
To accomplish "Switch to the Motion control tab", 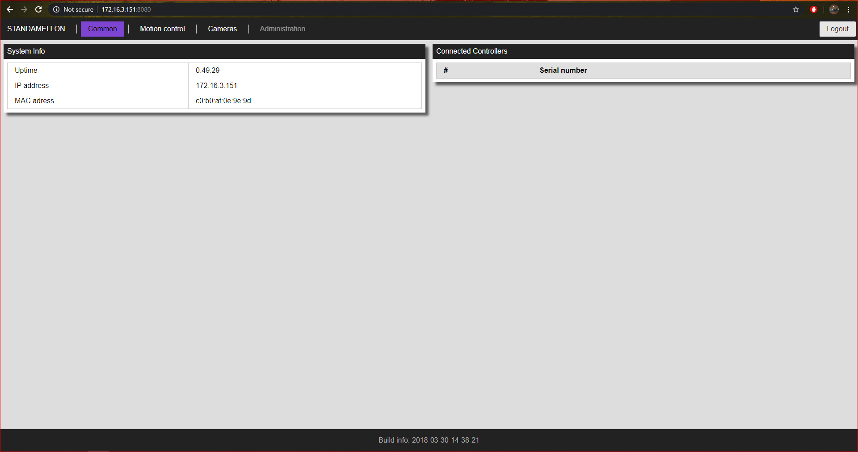I will (x=162, y=29).
